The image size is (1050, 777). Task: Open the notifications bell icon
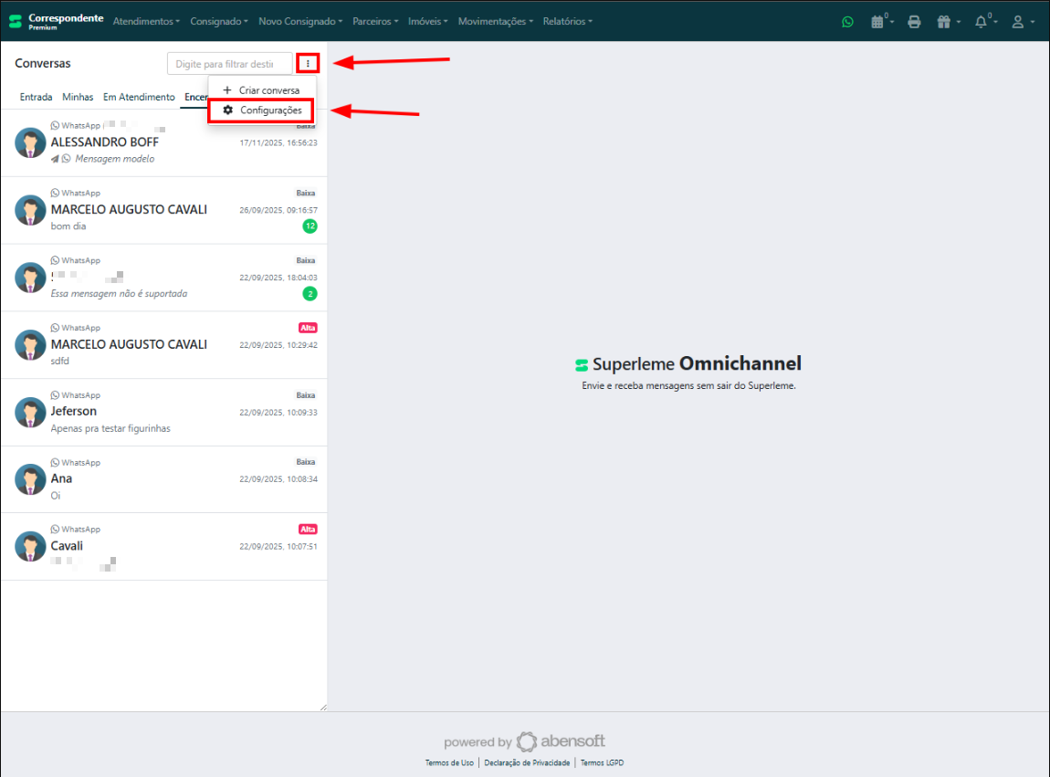tap(983, 22)
